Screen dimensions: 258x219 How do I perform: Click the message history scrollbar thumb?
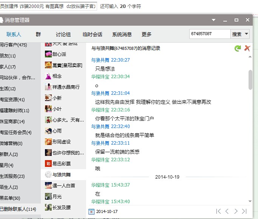click(x=250, y=80)
